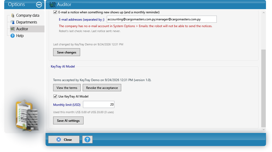
Task: Close the Auditor options window
Action: (64, 139)
